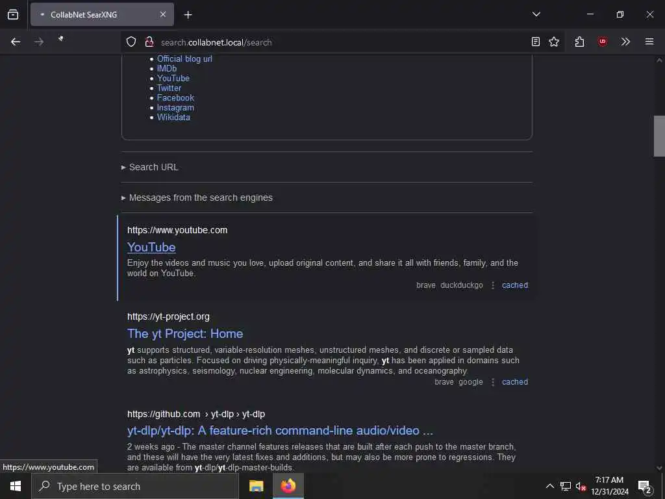Open the YouTube result title
The image size is (665, 499).
(x=151, y=248)
